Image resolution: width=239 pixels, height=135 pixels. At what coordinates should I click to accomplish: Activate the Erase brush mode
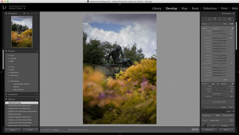[x=224, y=84]
